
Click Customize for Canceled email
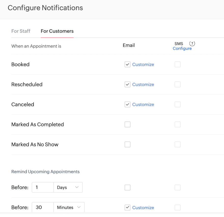click(143, 104)
